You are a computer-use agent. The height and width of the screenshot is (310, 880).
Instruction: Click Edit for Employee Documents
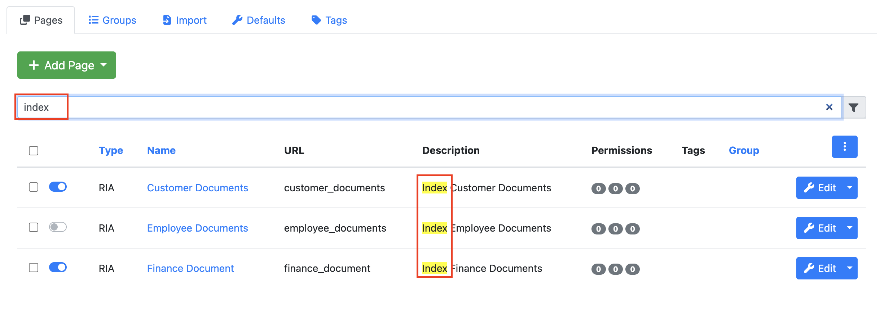819,228
